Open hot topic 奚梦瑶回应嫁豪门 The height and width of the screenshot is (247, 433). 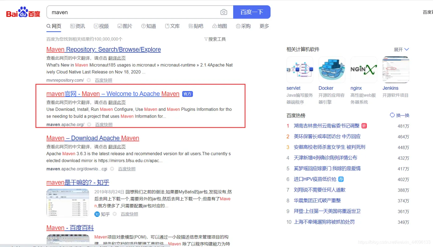pos(327,168)
